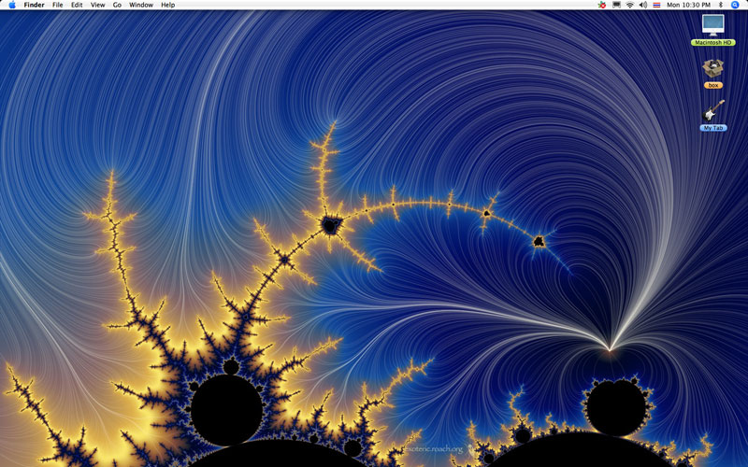
Task: Click the My Tab label
Action: (x=713, y=128)
